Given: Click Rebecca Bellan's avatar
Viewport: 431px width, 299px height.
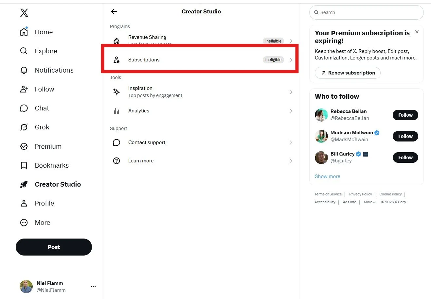Looking at the screenshot, I should pyautogui.click(x=321, y=115).
